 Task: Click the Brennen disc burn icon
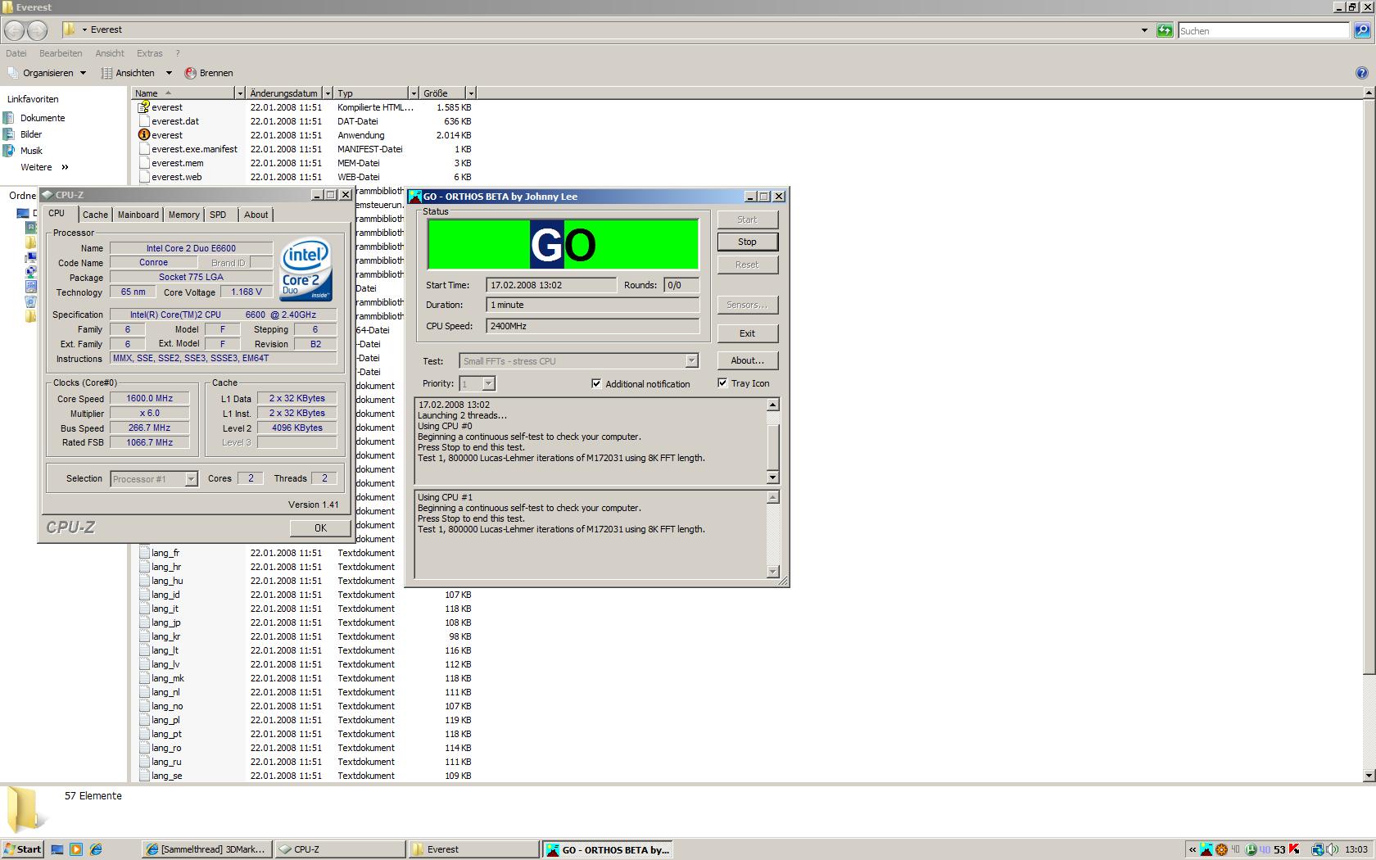pos(190,73)
